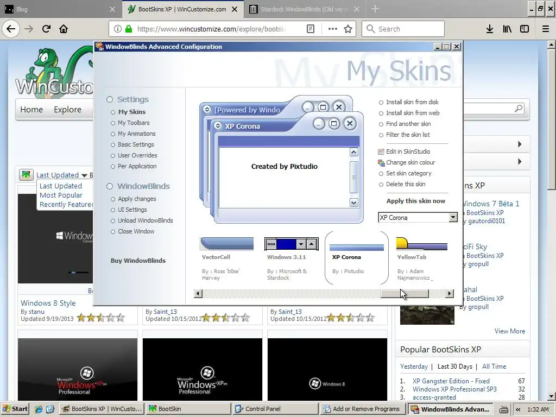Expand hidden tray icons chevron
Image resolution: width=556 pixels, height=417 pixels.
[517, 409]
